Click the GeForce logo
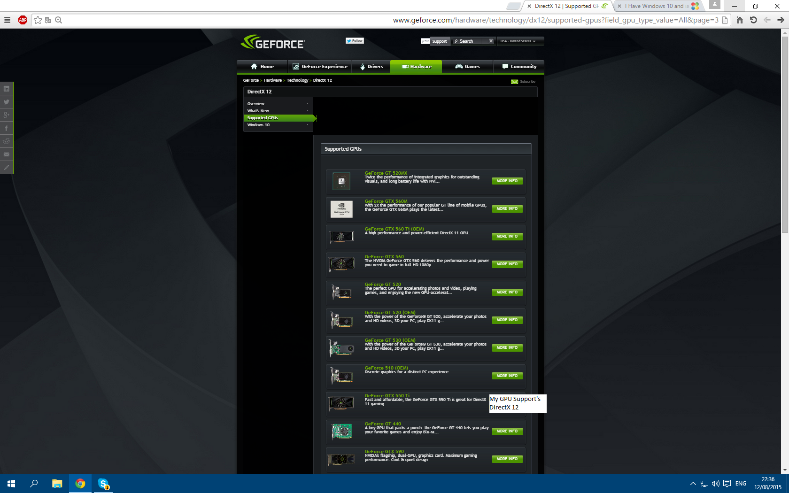The height and width of the screenshot is (493, 789). click(x=272, y=42)
